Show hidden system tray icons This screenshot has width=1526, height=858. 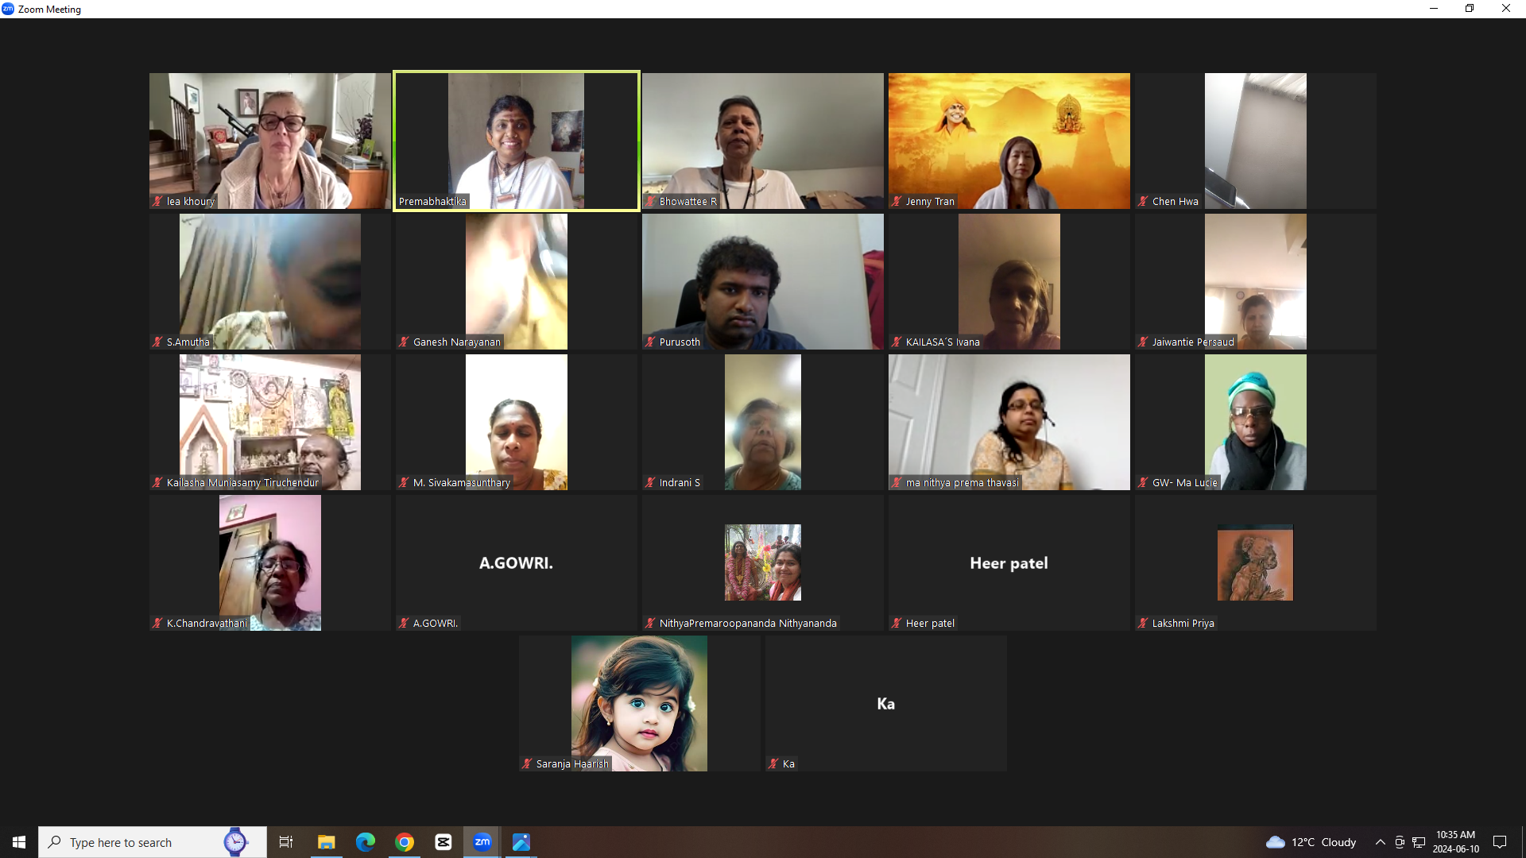(x=1381, y=842)
